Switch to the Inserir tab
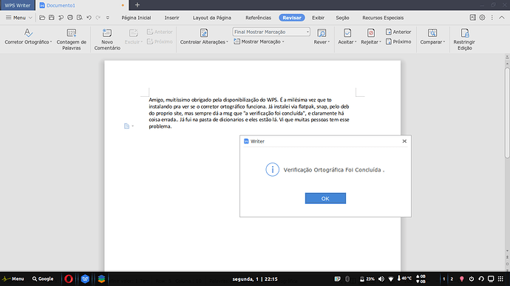The width and height of the screenshot is (510, 286). (171, 18)
